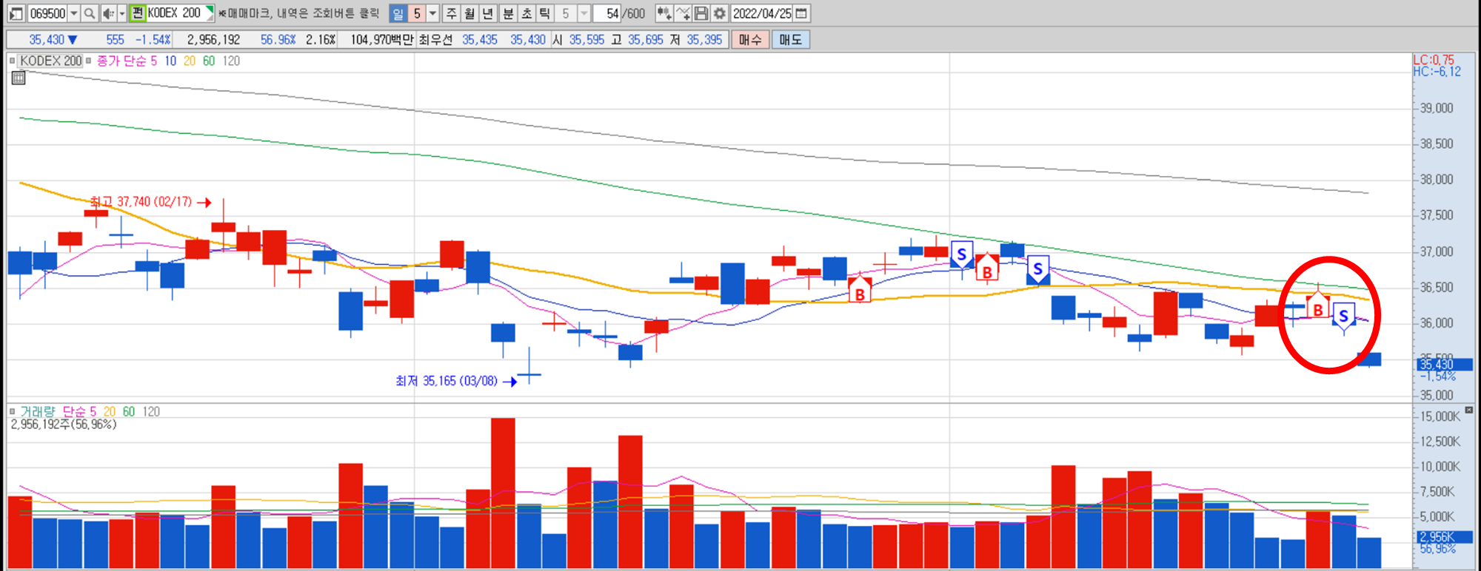Open the dropdown arrow beside speaker icon
1481x571 pixels.
(122, 13)
